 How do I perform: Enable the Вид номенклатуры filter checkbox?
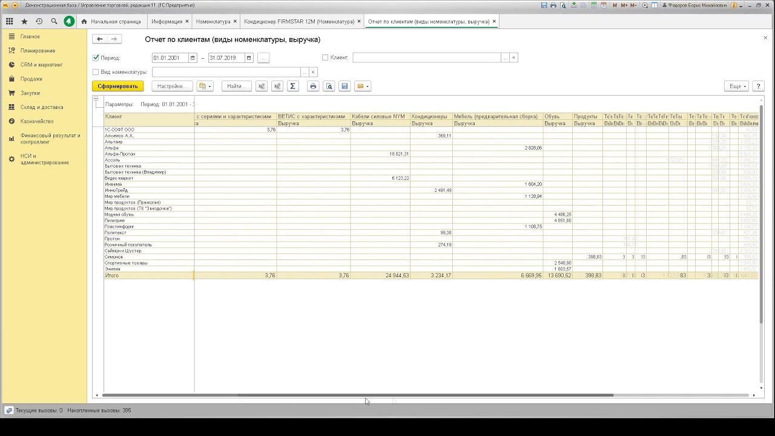pos(96,72)
